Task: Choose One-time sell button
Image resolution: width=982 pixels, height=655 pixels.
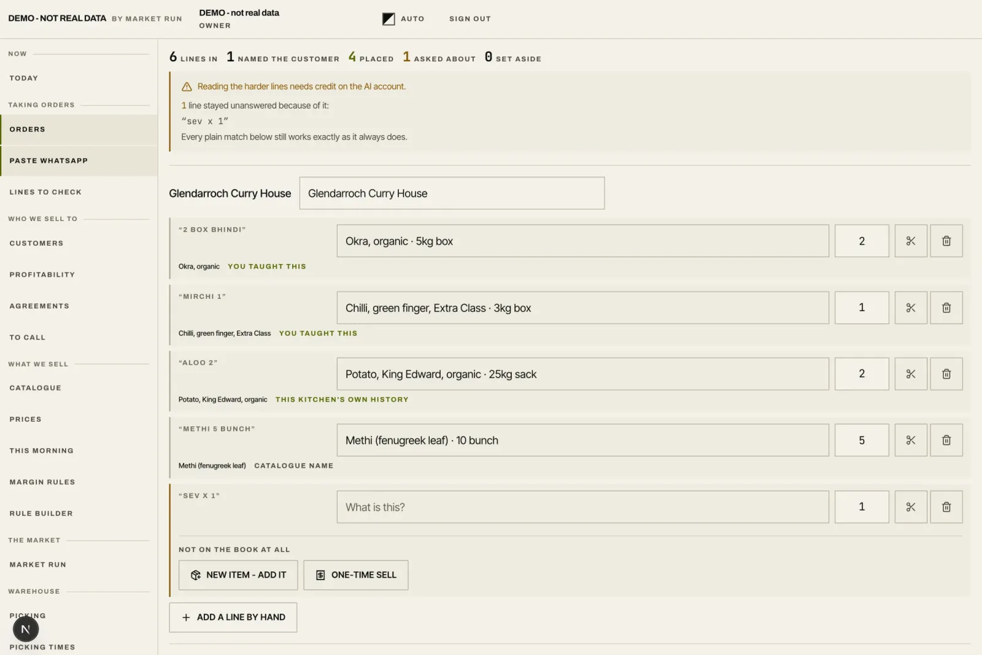Action: 356,575
